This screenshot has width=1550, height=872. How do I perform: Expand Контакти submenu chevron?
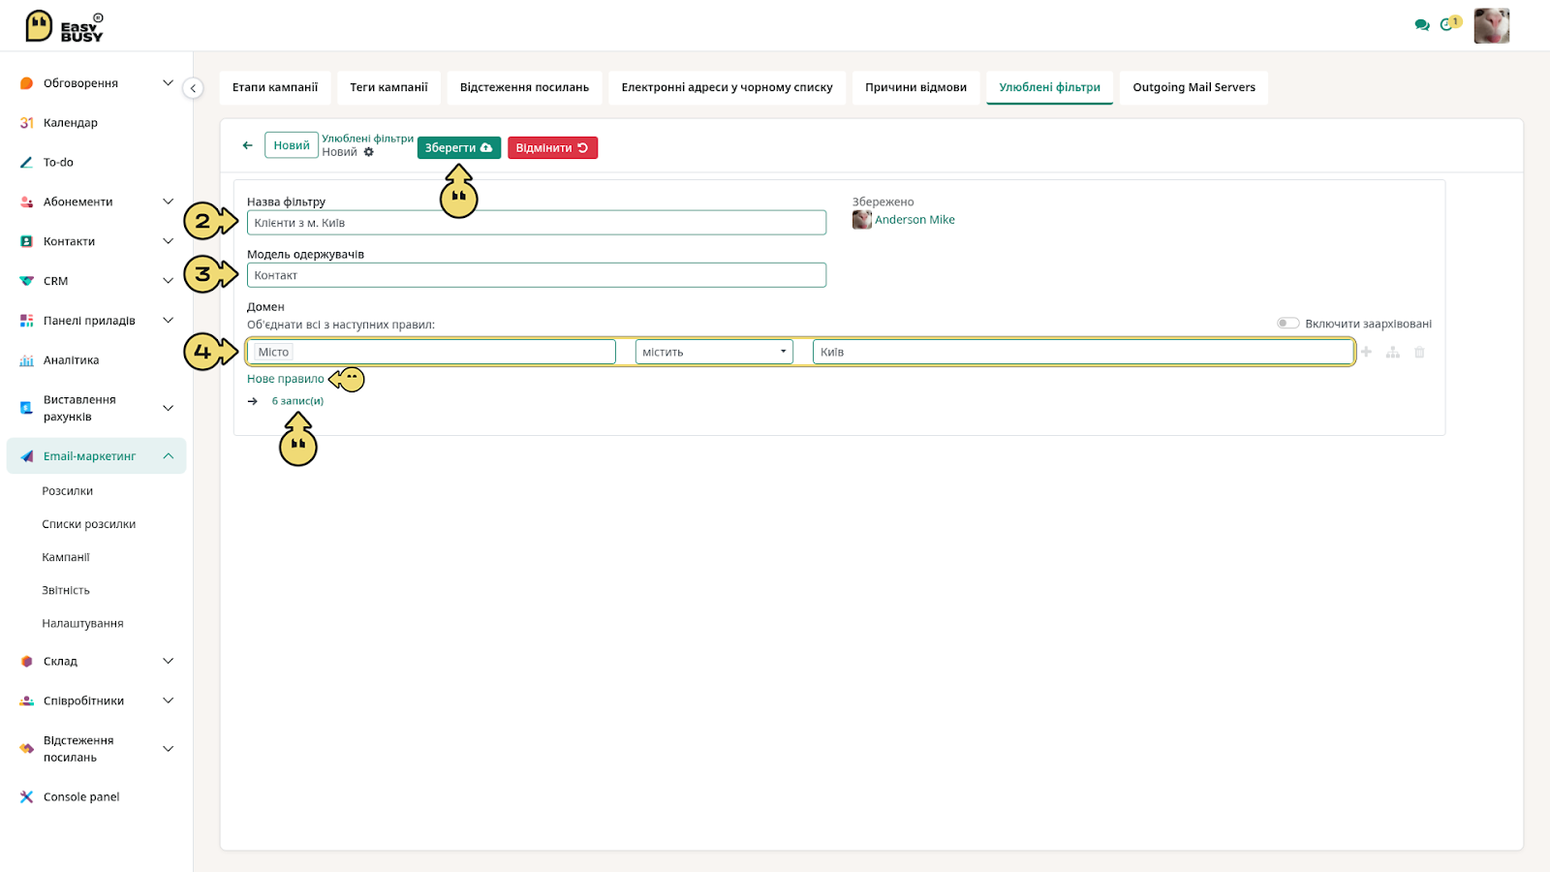point(168,242)
